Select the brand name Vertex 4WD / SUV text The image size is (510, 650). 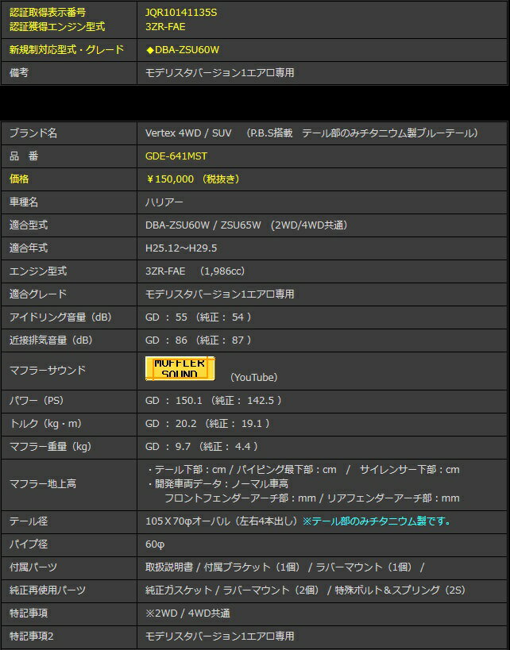pos(188,133)
